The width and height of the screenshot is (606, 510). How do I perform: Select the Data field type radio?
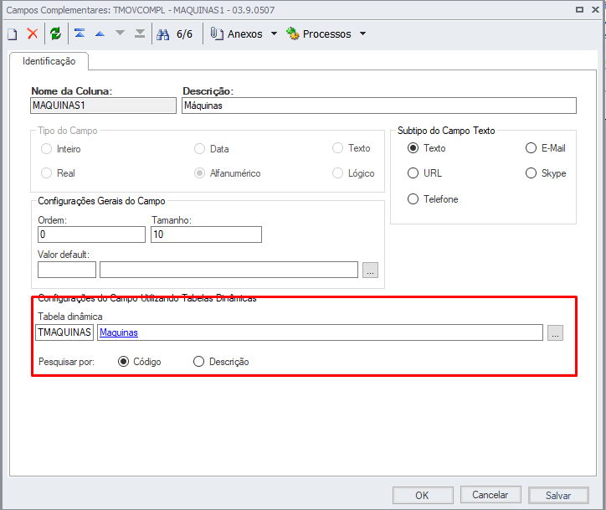[199, 149]
